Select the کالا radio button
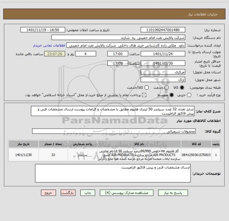 [x=182, y=87]
